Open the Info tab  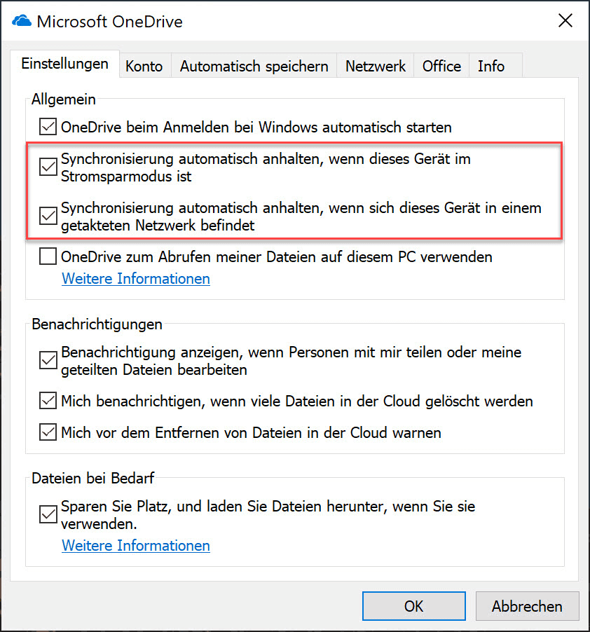click(x=490, y=67)
